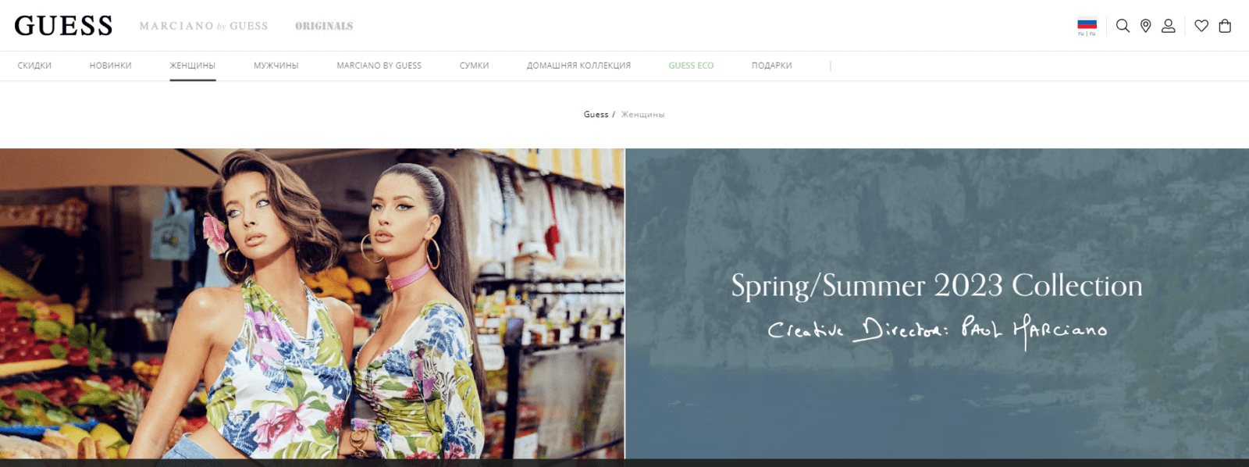Select the ЖЕНЩИНЫ menu item
Screen dimensions: 1249x467
pos(192,66)
